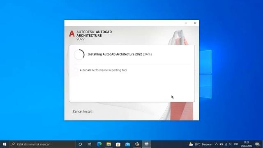
Task: Select "AutoCAD Performance Reporting Tool" item
Action: tap(103, 70)
